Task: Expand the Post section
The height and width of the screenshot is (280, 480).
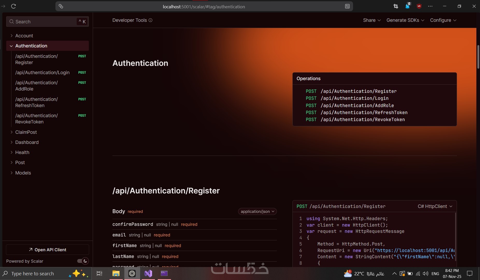Action: (x=11, y=162)
